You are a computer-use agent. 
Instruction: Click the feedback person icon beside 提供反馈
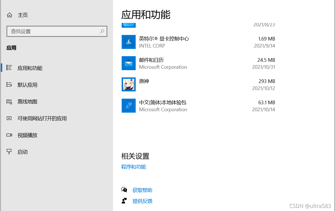[124, 201]
